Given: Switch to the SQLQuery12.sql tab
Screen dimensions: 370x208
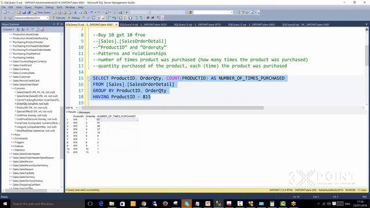Looking at the screenshot, I should [251, 24].
